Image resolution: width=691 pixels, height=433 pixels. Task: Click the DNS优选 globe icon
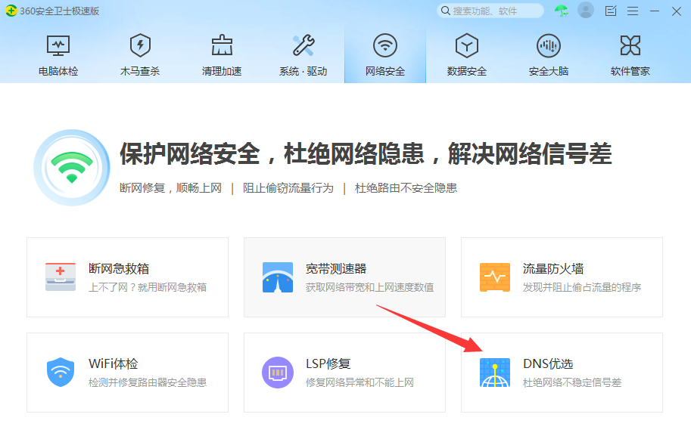tap(495, 373)
